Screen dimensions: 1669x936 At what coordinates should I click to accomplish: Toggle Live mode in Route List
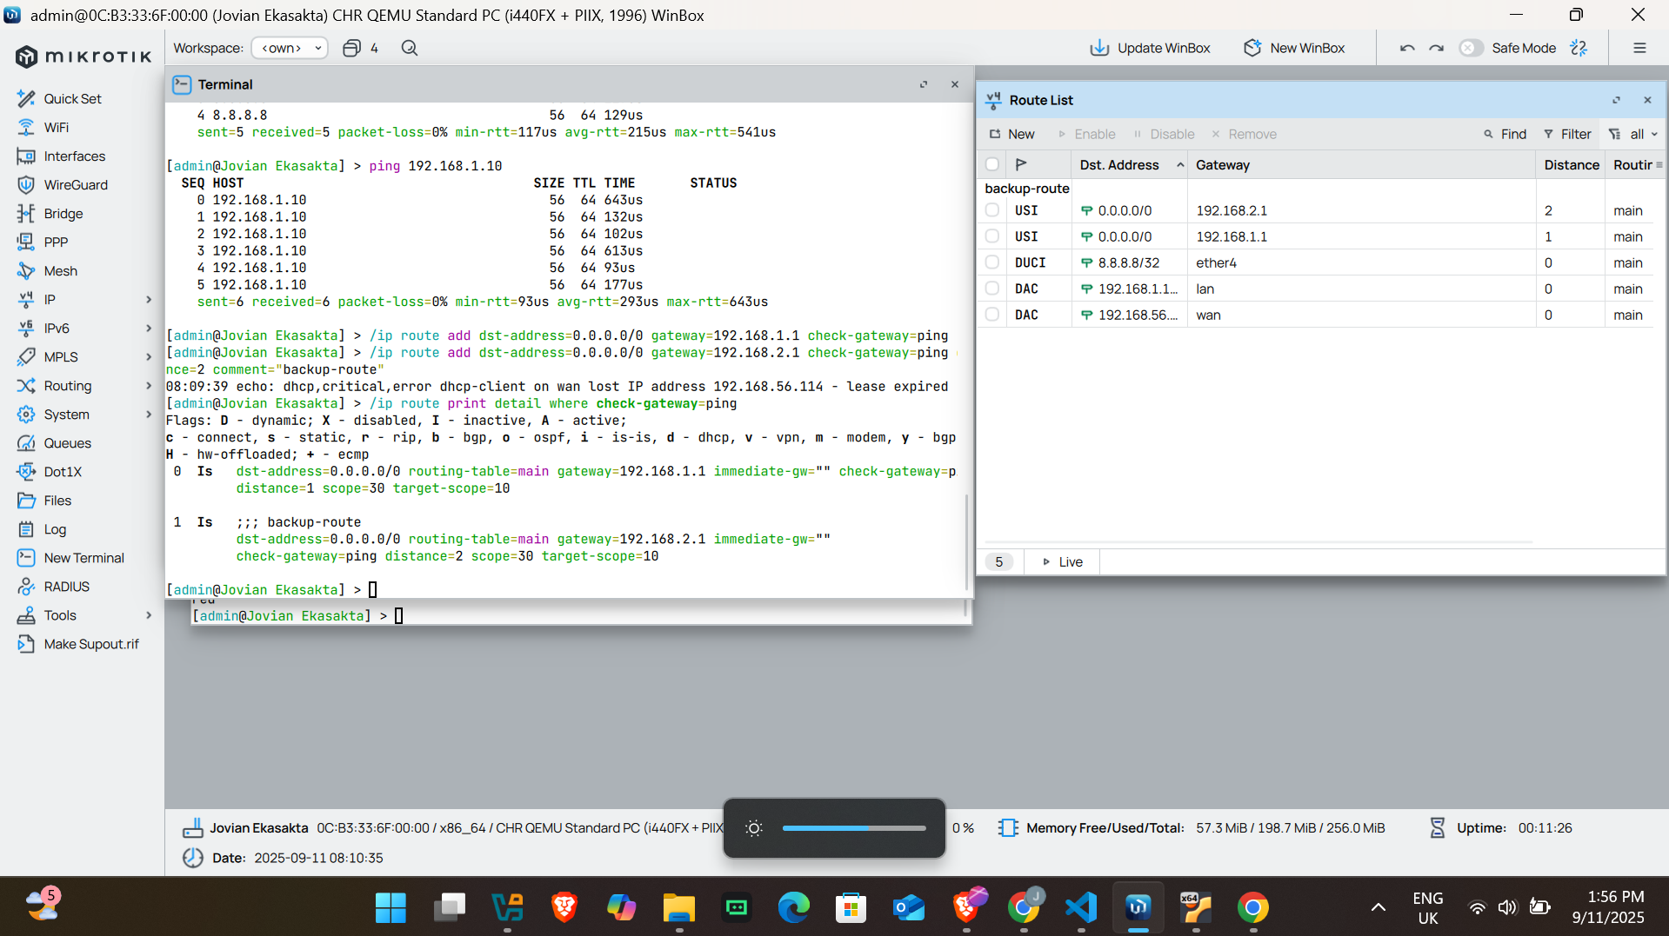point(1062,561)
